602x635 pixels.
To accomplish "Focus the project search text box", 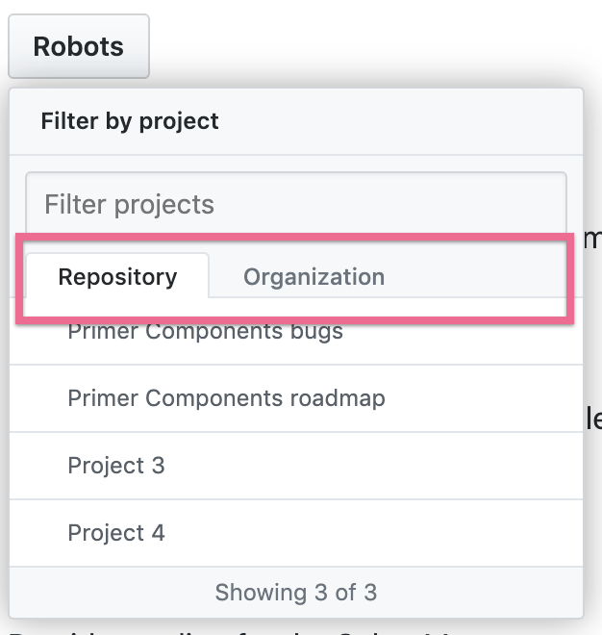I will 295,204.
